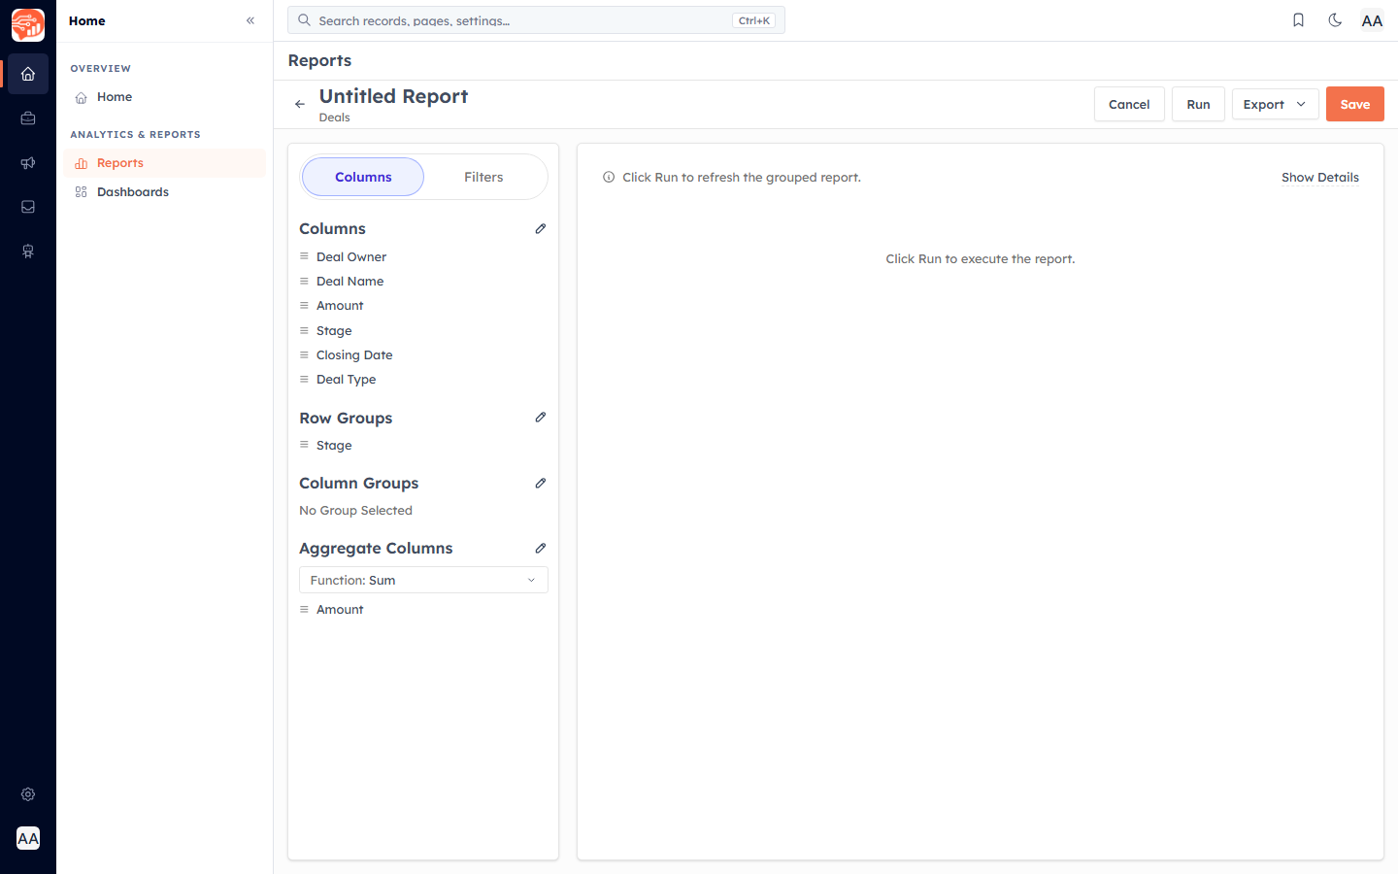Click the Deal Type column entry

[x=346, y=379]
